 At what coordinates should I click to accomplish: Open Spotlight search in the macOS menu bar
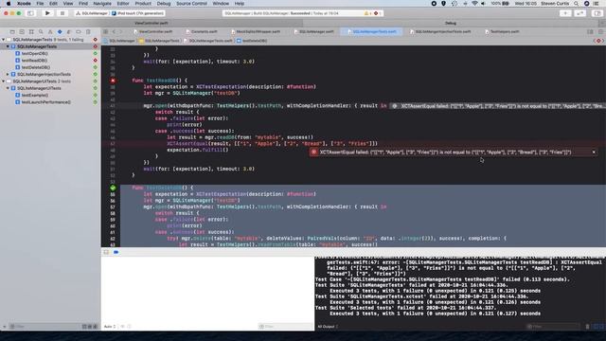coord(576,4)
